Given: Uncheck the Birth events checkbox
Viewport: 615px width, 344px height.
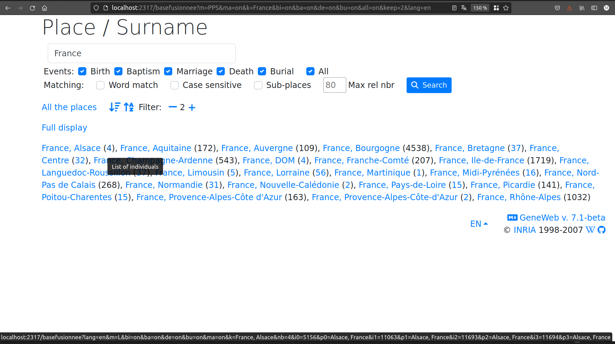Looking at the screenshot, I should [82, 71].
